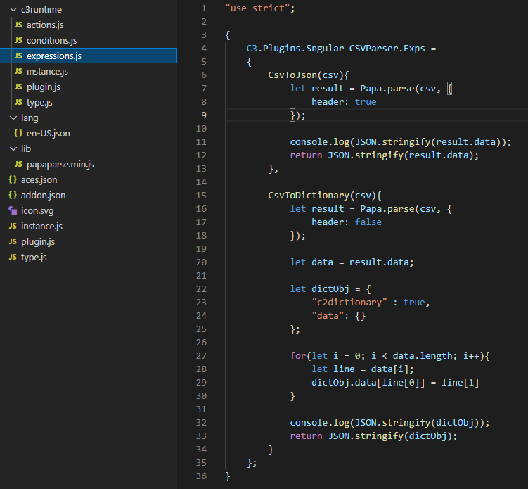This screenshot has height=489, width=528.
Task: Collapse the lang folder chevron
Action: coord(13,118)
